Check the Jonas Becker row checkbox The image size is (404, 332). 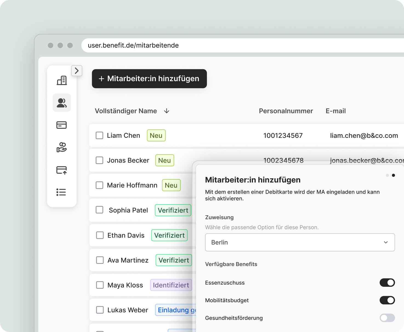(x=99, y=160)
